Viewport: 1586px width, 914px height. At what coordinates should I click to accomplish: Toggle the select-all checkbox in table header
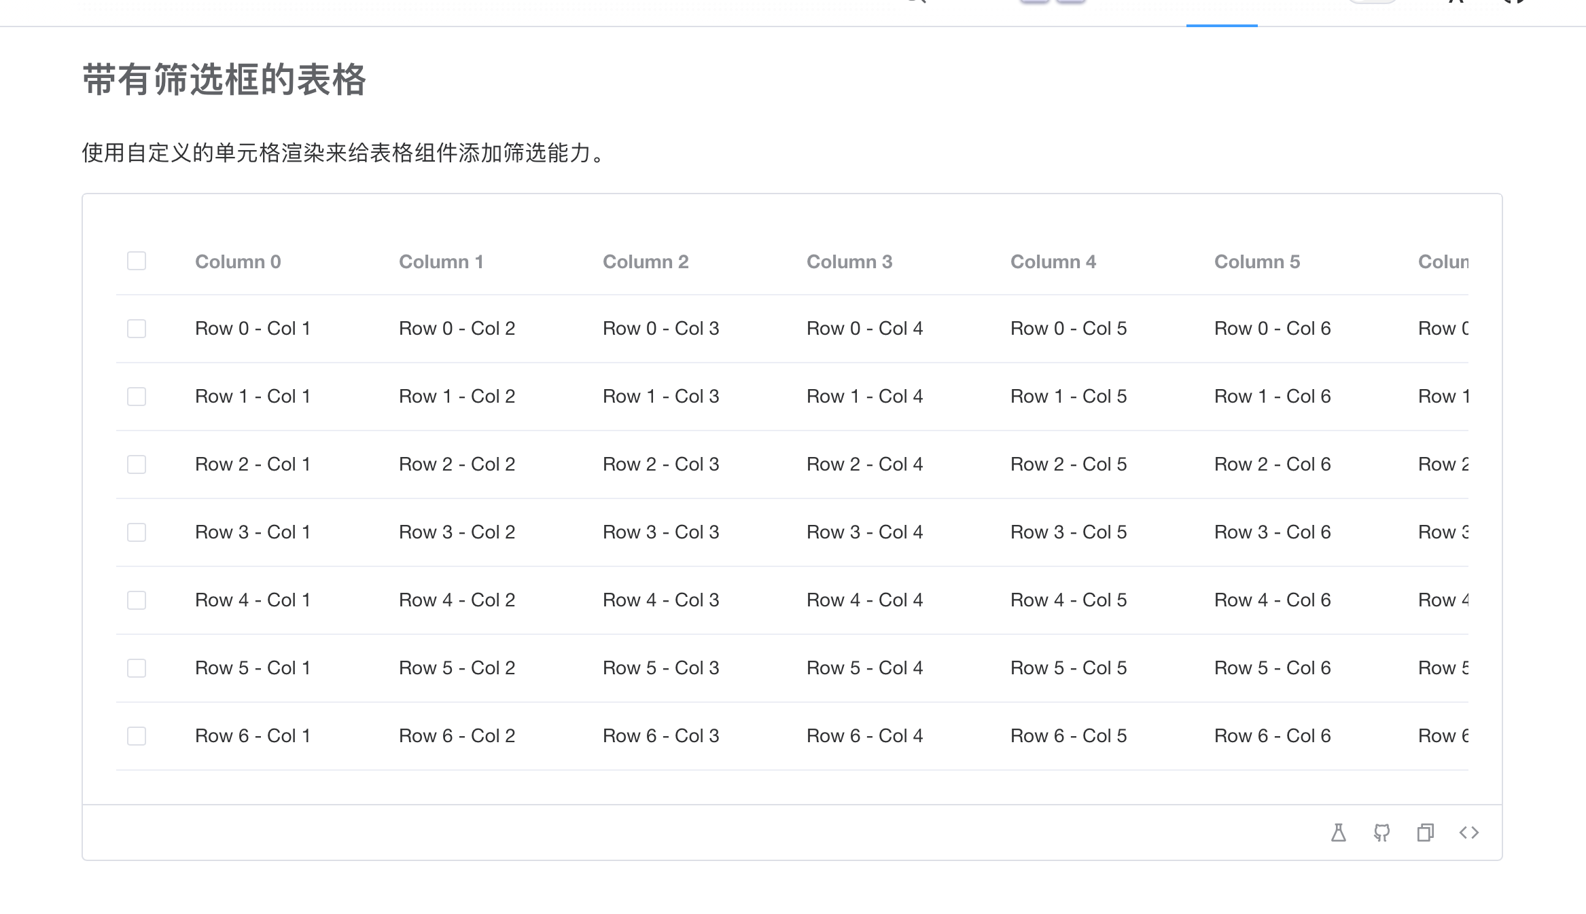coord(136,261)
